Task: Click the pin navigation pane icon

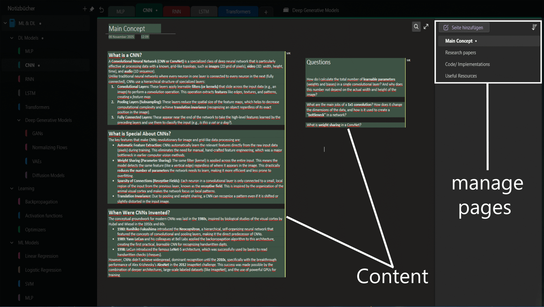Action: click(x=92, y=9)
